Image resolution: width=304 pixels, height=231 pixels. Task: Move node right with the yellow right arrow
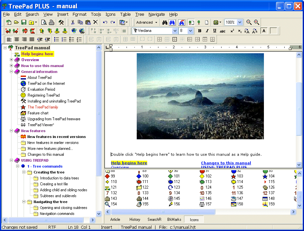(x=65, y=31)
